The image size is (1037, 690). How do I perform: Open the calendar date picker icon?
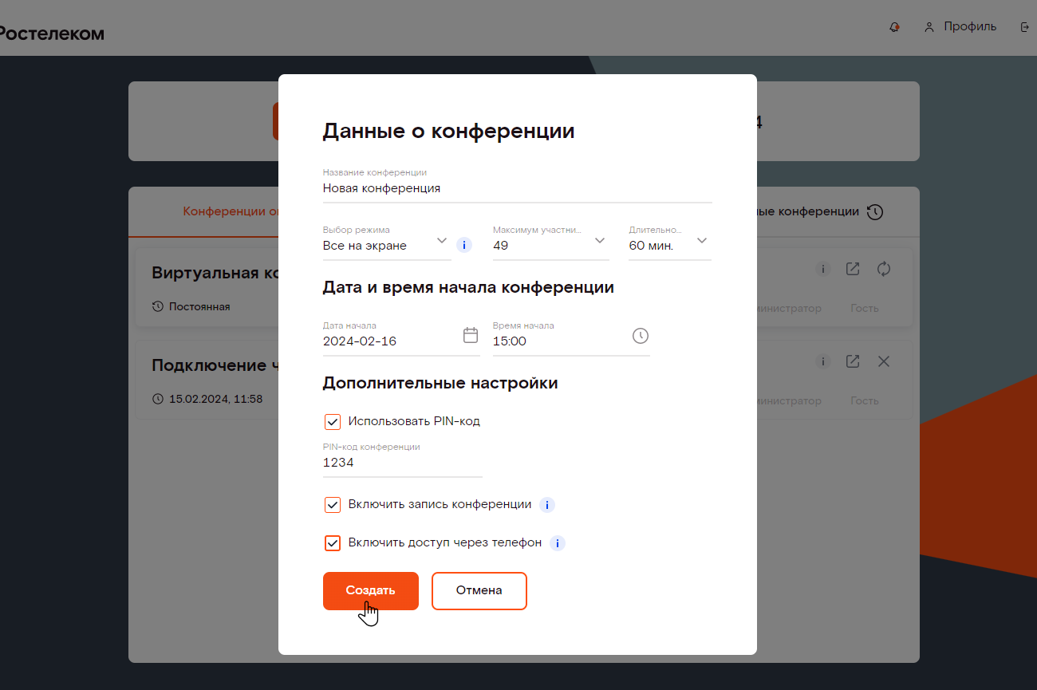pos(471,335)
